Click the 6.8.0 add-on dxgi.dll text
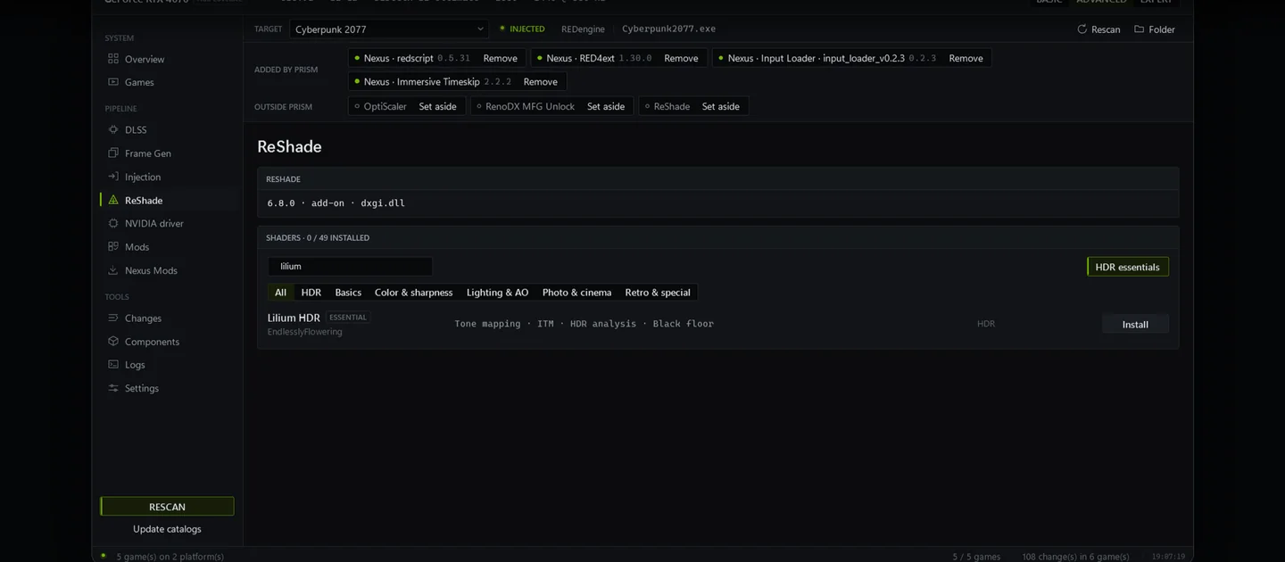The width and height of the screenshot is (1285, 562). (x=336, y=203)
